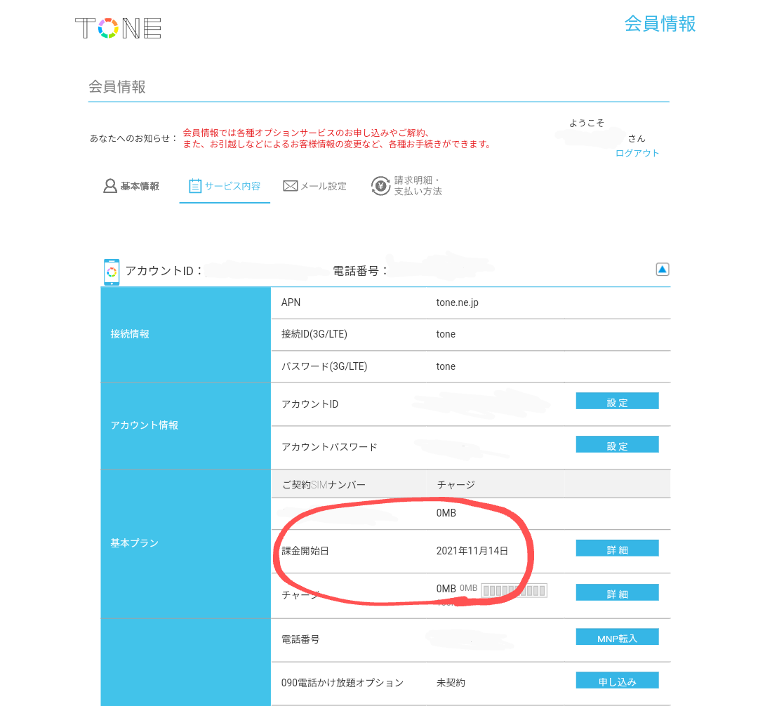Screen dimensions: 758x706
Task: Click the APN label
Action: point(291,302)
